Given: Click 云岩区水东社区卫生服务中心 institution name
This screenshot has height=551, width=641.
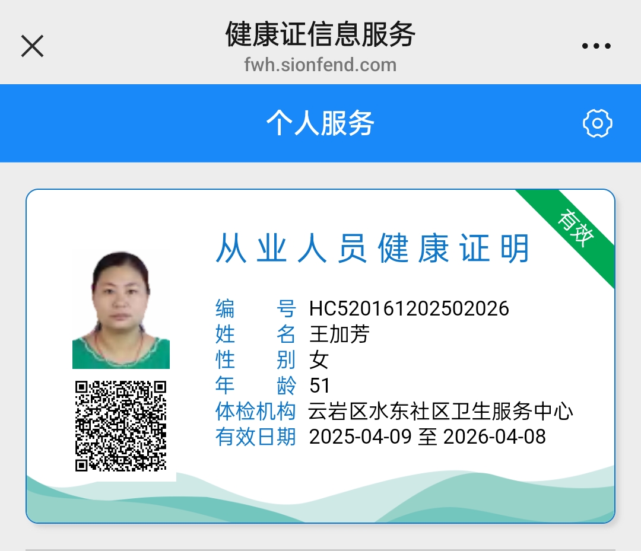Looking at the screenshot, I should [440, 411].
